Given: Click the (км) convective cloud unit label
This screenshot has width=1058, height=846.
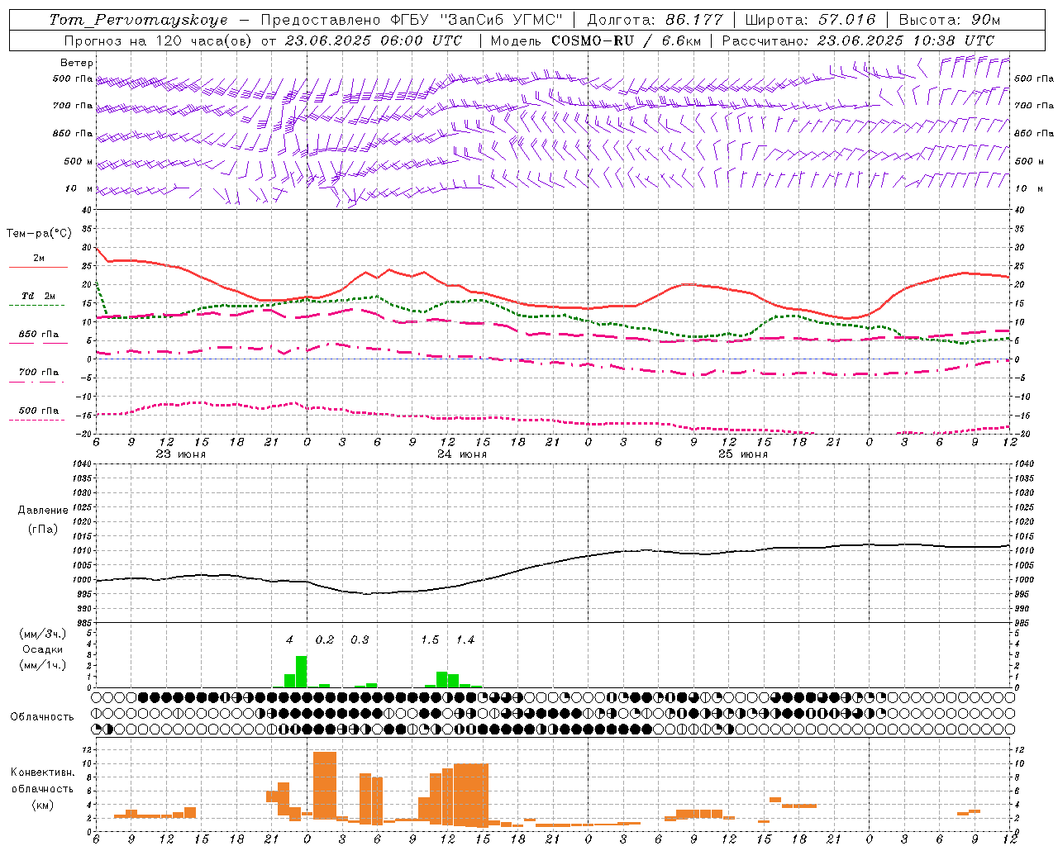Looking at the screenshot, I should 42,805.
